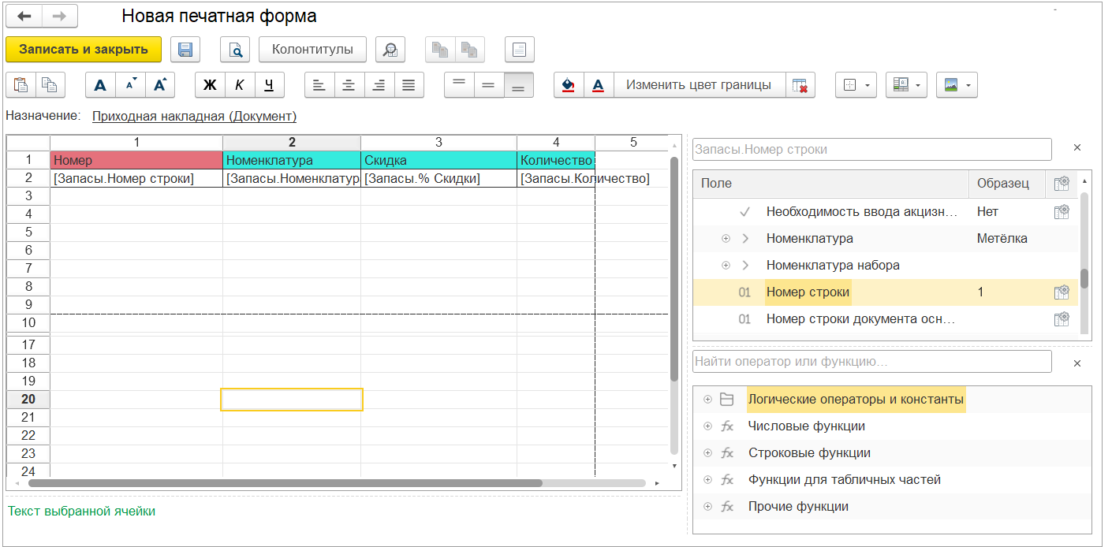The image size is (1112, 547).
Task: Click the fill background color bucket icon
Action: (568, 85)
